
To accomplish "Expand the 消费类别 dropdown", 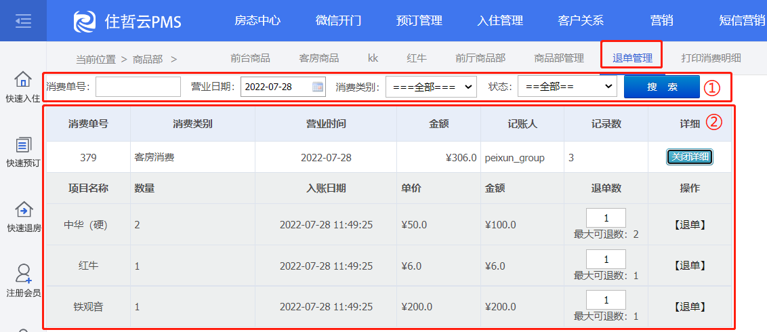I will [432, 87].
